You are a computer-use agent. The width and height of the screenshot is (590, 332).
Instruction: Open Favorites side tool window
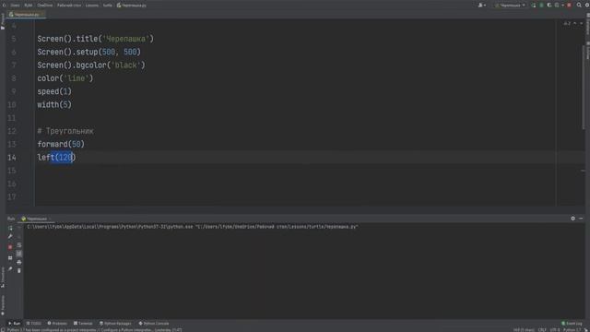click(3, 305)
